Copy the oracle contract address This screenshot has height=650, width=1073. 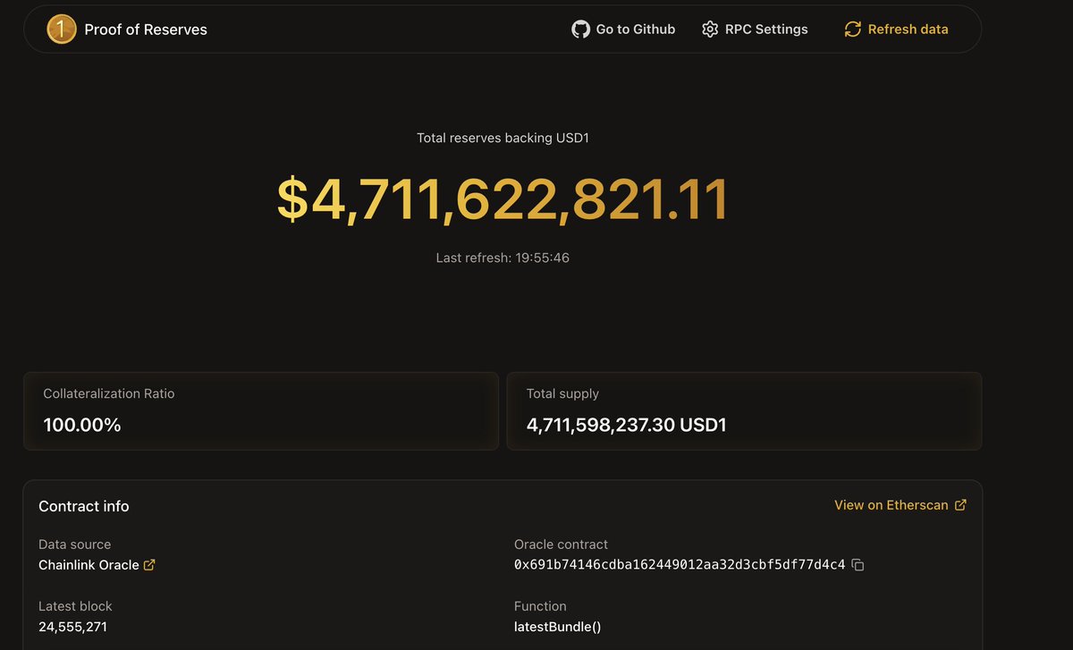(858, 565)
